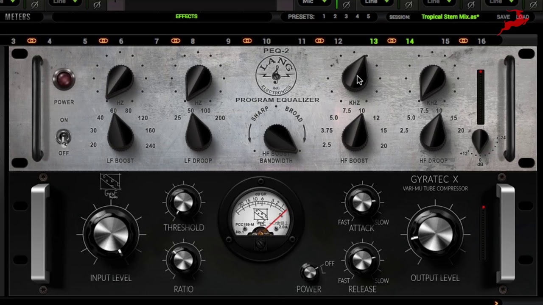Image resolution: width=543 pixels, height=305 pixels.
Task: Click the HF Droop KHz selector knob
Action: pos(433,132)
